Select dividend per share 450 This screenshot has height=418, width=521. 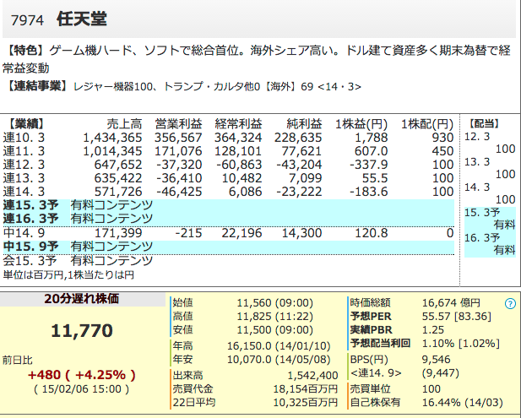point(443,151)
